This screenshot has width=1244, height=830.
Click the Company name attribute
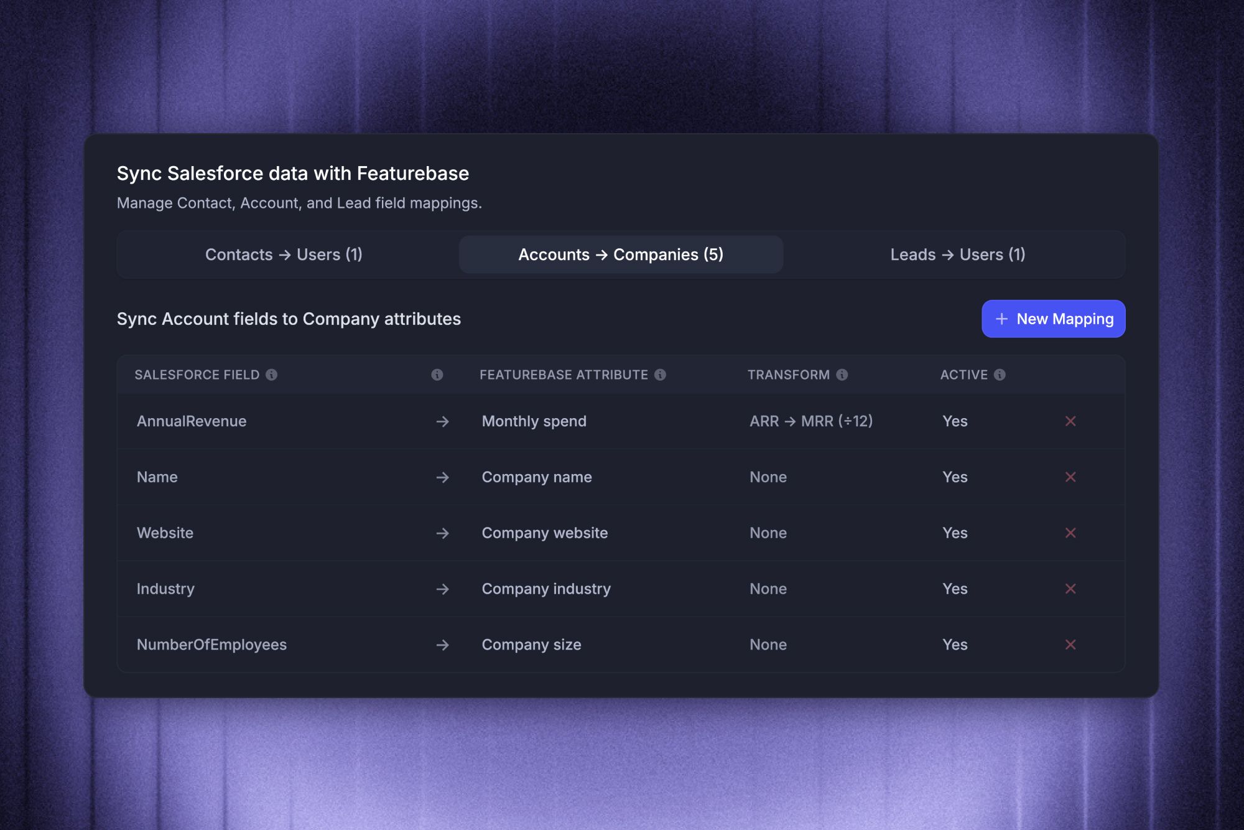(x=537, y=477)
